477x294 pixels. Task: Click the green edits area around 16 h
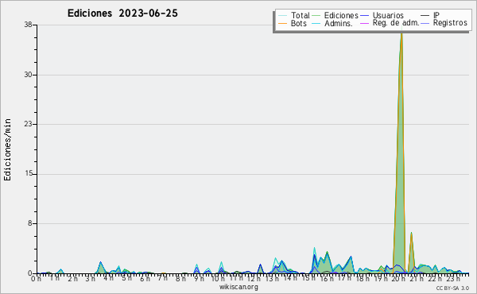click(x=327, y=264)
